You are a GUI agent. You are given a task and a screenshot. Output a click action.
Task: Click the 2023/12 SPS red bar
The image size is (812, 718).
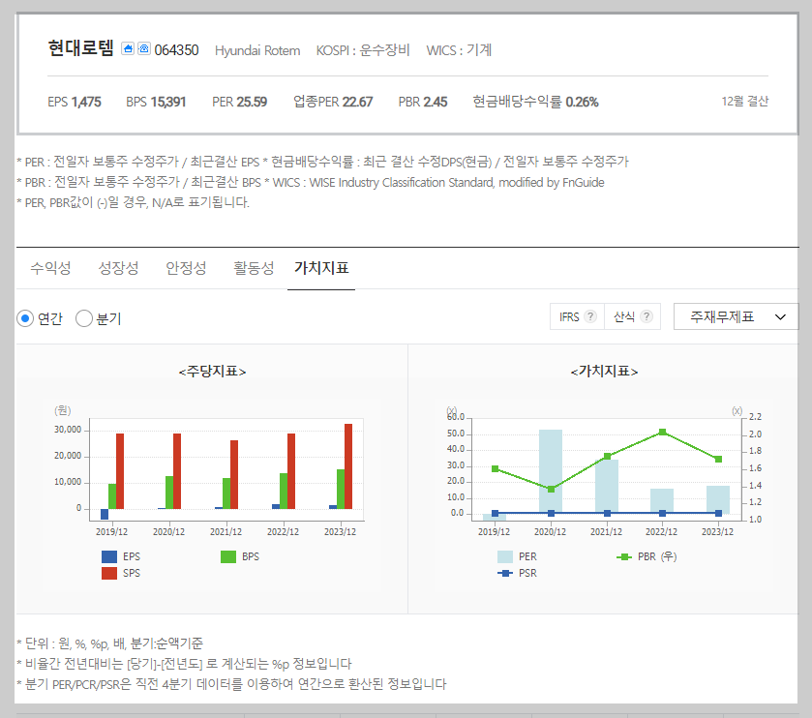348,466
